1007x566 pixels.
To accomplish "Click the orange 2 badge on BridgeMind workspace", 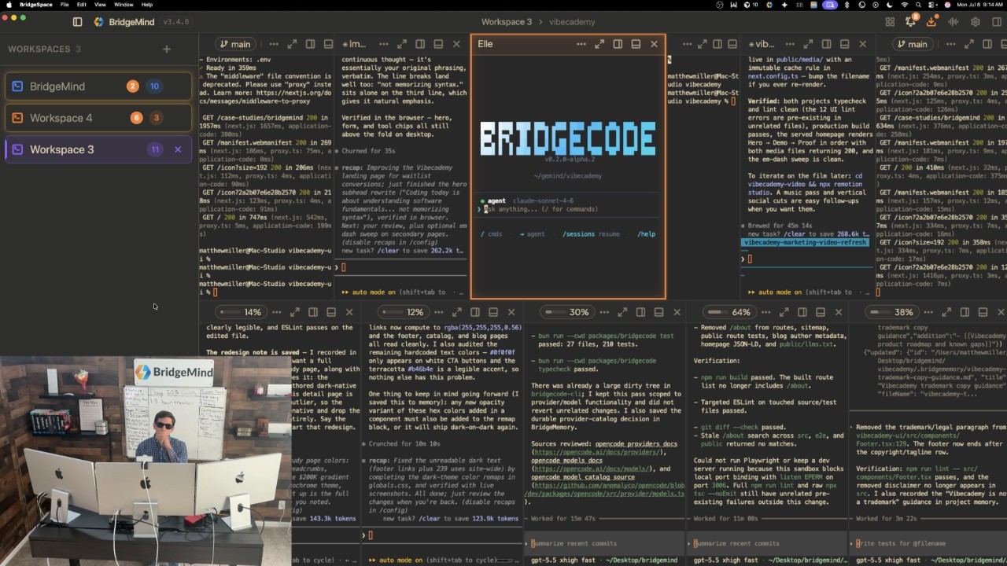I will (132, 86).
